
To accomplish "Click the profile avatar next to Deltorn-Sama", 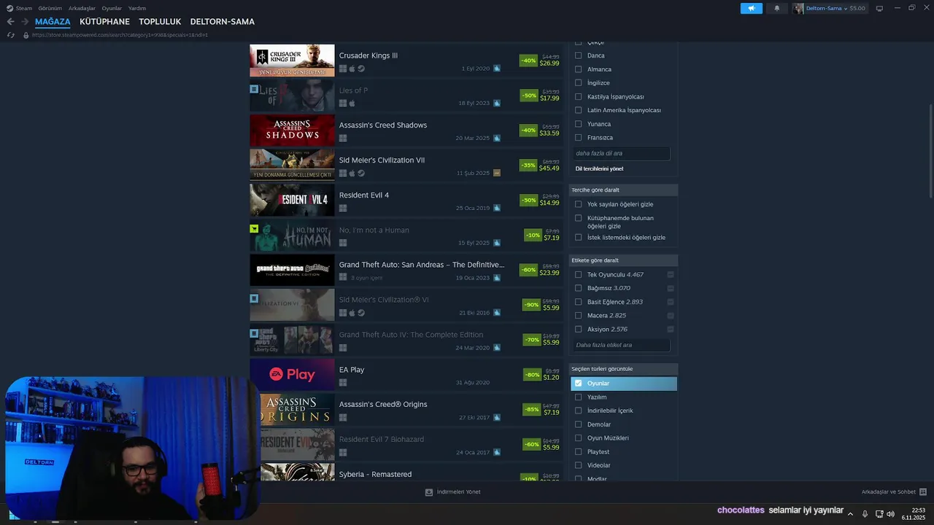I will (798, 8).
